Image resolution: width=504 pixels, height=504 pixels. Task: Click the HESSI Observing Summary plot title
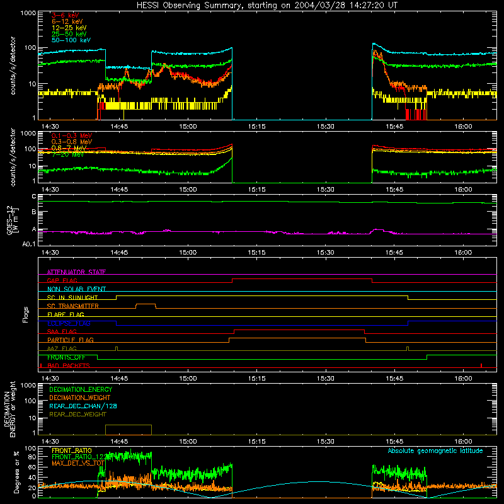click(x=267, y=6)
